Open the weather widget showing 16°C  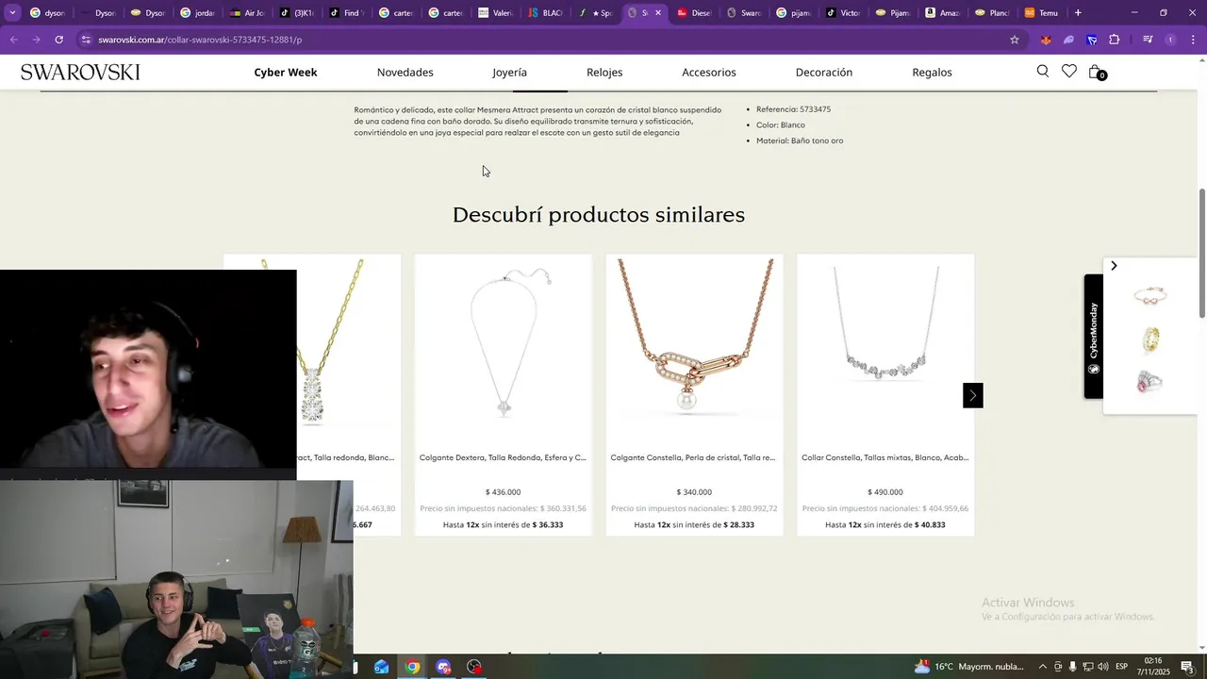pos(969,667)
